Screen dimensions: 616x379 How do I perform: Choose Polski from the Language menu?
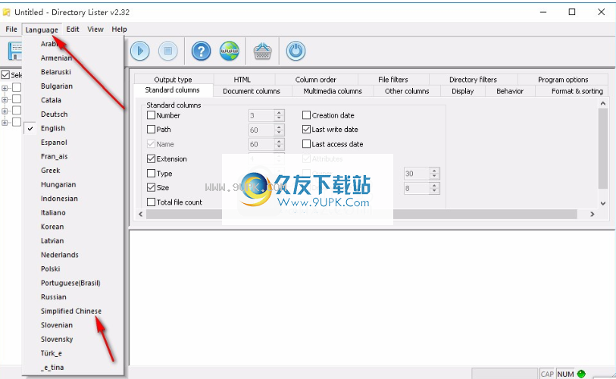click(50, 269)
